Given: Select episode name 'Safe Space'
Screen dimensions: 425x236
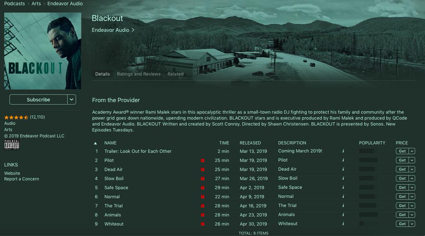Looking at the screenshot, I should point(116,188).
